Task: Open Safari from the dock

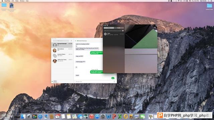Action: coord(40,116)
